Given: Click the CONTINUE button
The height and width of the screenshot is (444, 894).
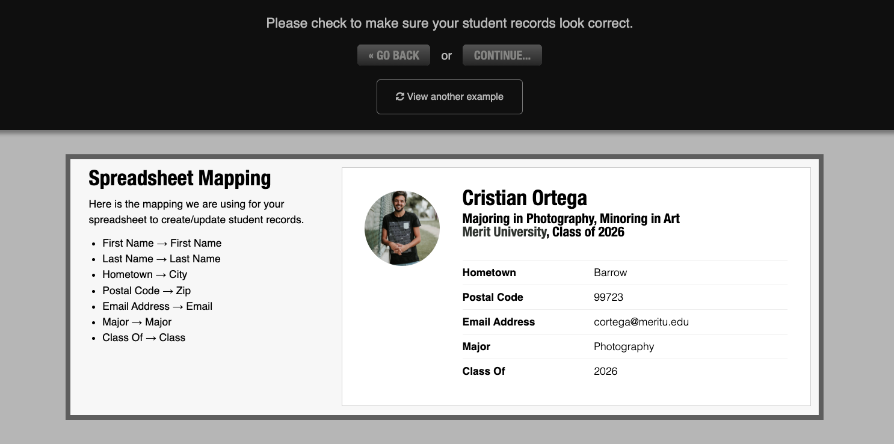Looking at the screenshot, I should click(502, 55).
